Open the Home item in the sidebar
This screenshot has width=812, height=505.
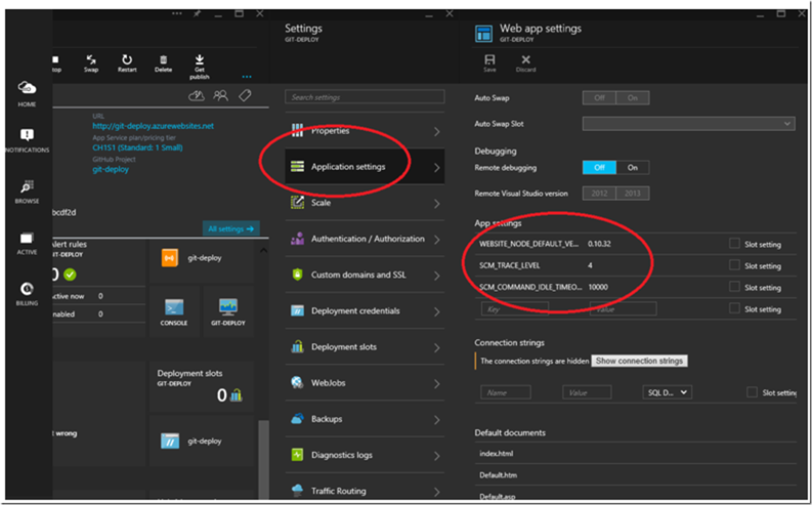(27, 94)
